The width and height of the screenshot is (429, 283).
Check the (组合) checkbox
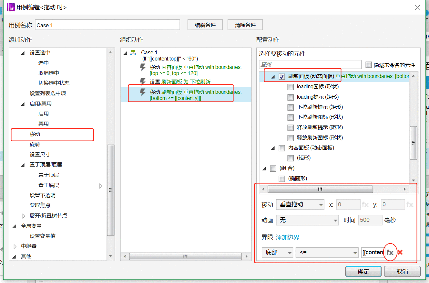coord(273,169)
